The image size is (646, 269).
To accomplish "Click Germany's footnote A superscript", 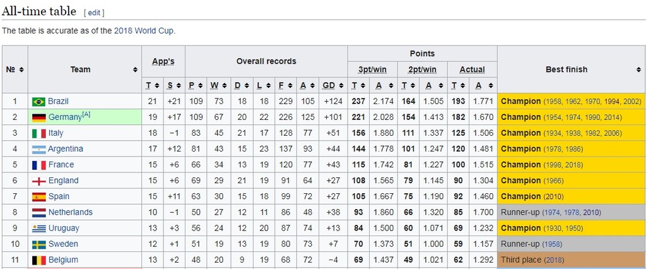I will click(x=88, y=114).
